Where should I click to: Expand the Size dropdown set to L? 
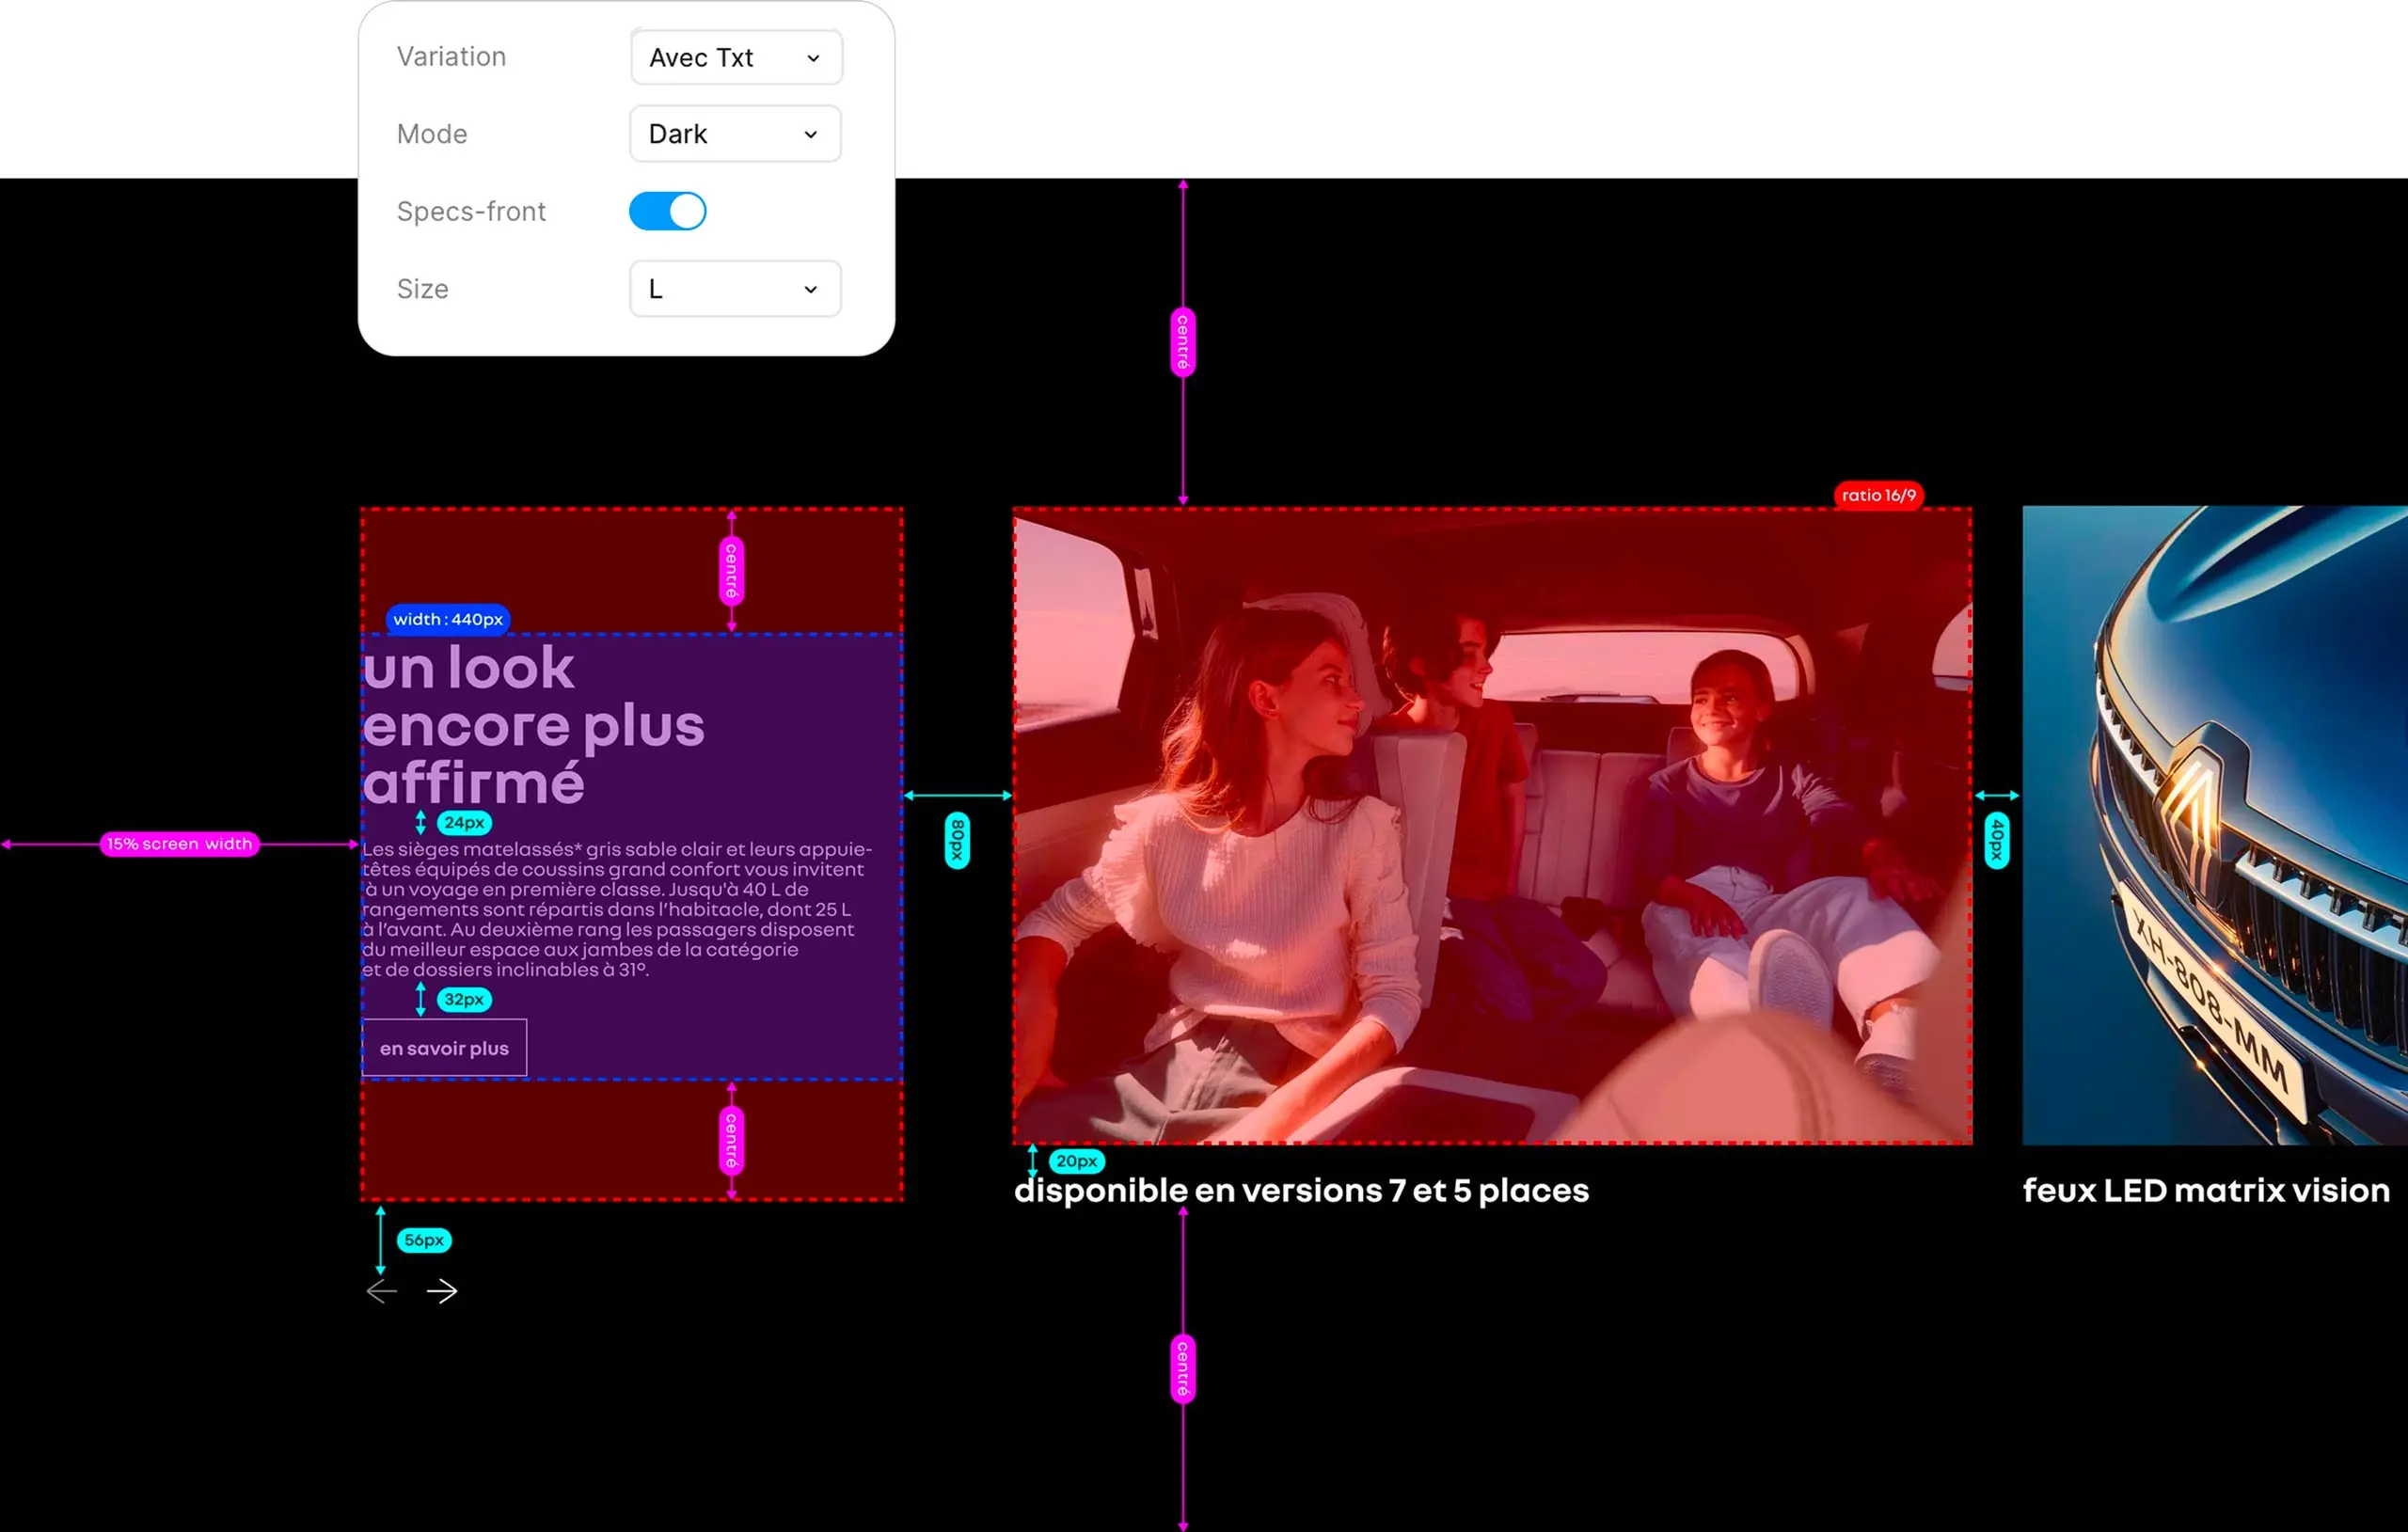pyautogui.click(x=735, y=289)
